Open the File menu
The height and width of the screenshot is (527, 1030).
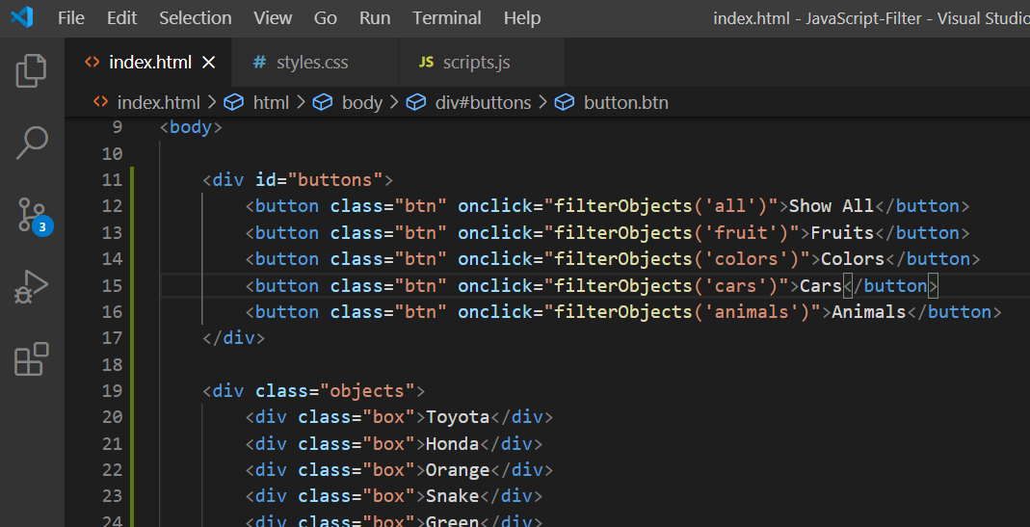pyautogui.click(x=71, y=18)
